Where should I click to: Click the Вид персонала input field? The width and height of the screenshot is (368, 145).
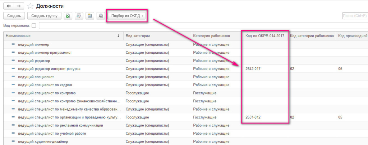coord(201,25)
